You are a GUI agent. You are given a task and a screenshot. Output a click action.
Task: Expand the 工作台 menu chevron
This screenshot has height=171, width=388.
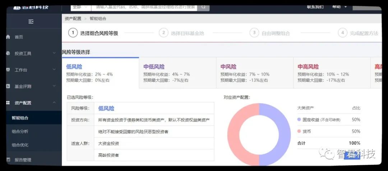pos(54,69)
